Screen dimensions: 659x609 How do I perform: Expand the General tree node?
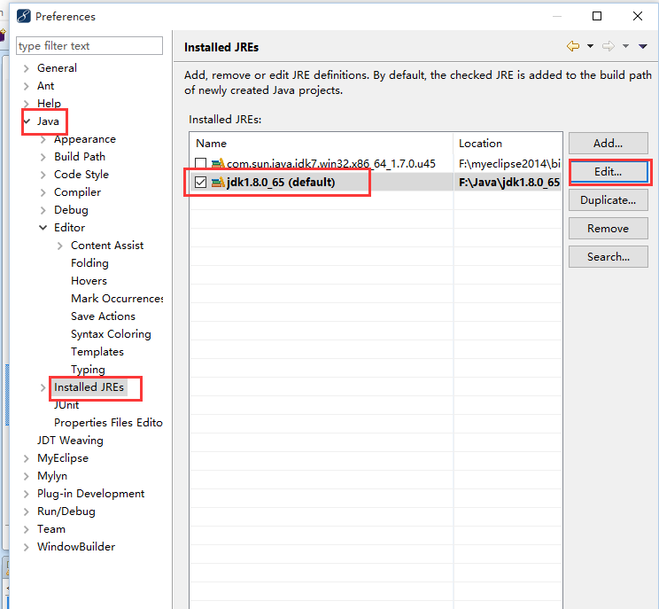26,68
